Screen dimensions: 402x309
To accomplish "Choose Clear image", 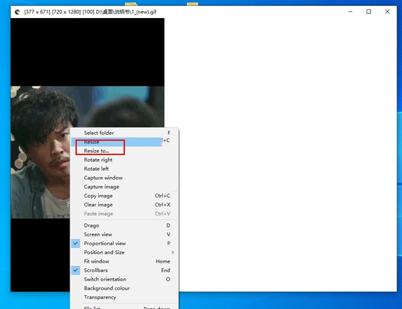I will pyautogui.click(x=98, y=204).
